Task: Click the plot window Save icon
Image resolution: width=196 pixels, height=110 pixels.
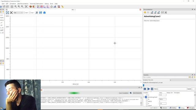Action: (x=40, y=13)
